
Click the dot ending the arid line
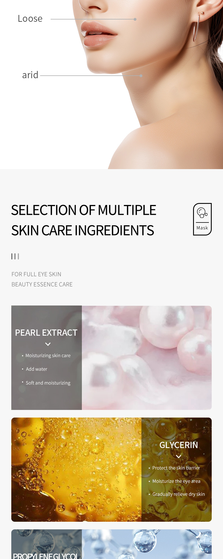click(x=141, y=76)
